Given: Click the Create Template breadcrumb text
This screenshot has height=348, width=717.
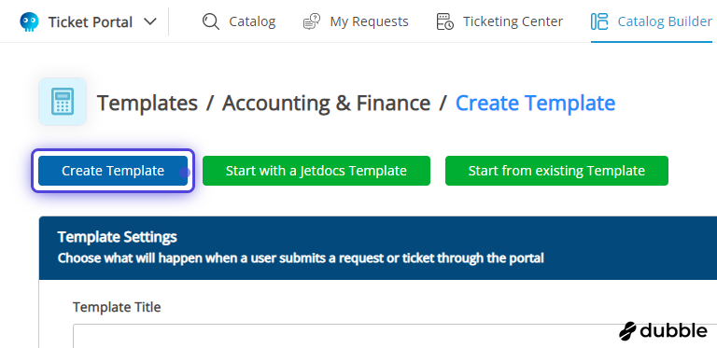Looking at the screenshot, I should pos(536,103).
